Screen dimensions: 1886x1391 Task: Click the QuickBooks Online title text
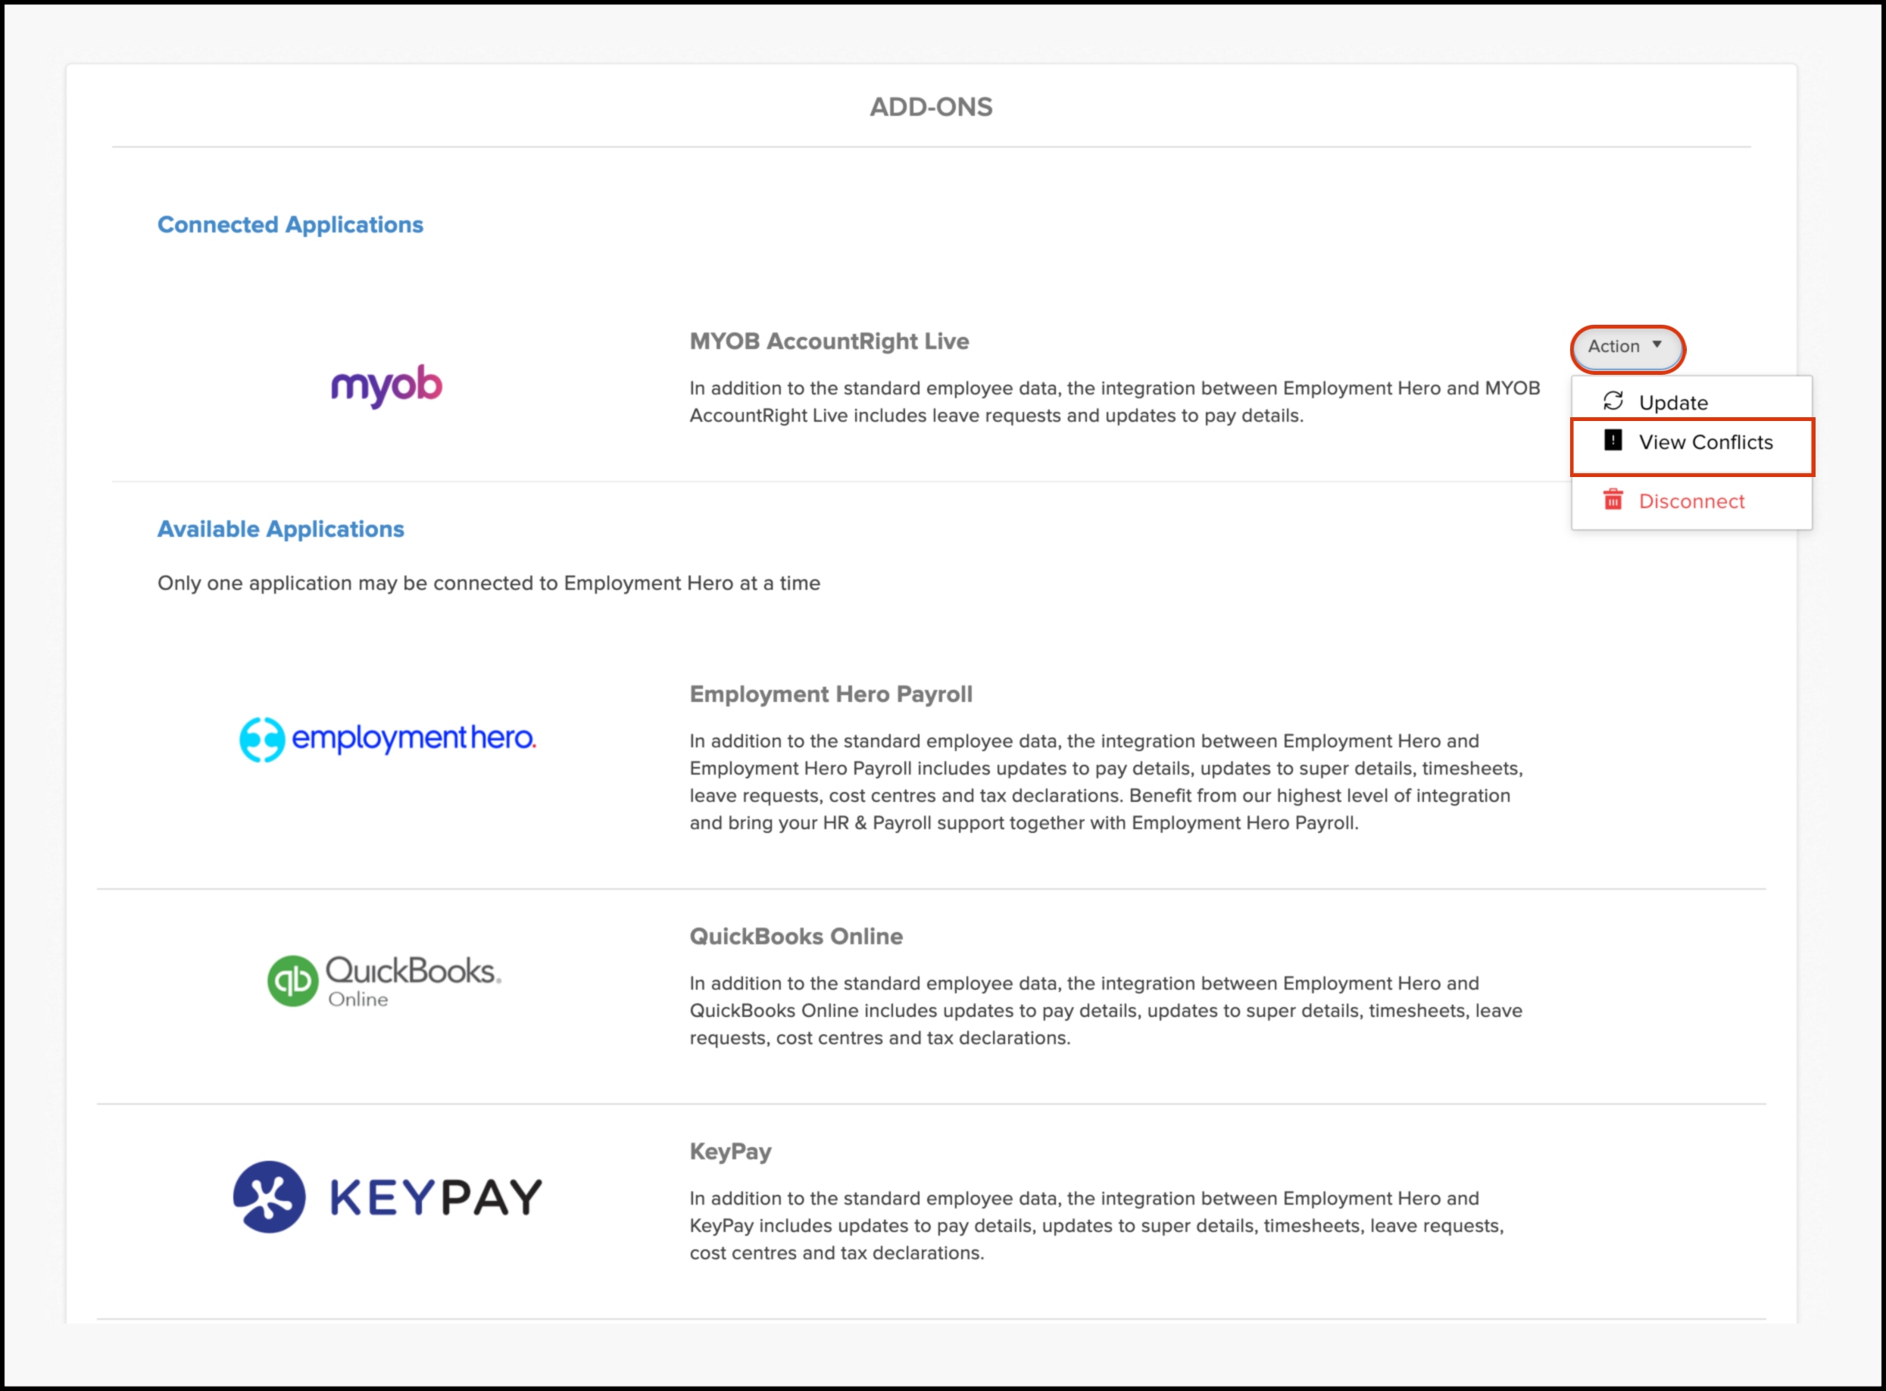795,937
